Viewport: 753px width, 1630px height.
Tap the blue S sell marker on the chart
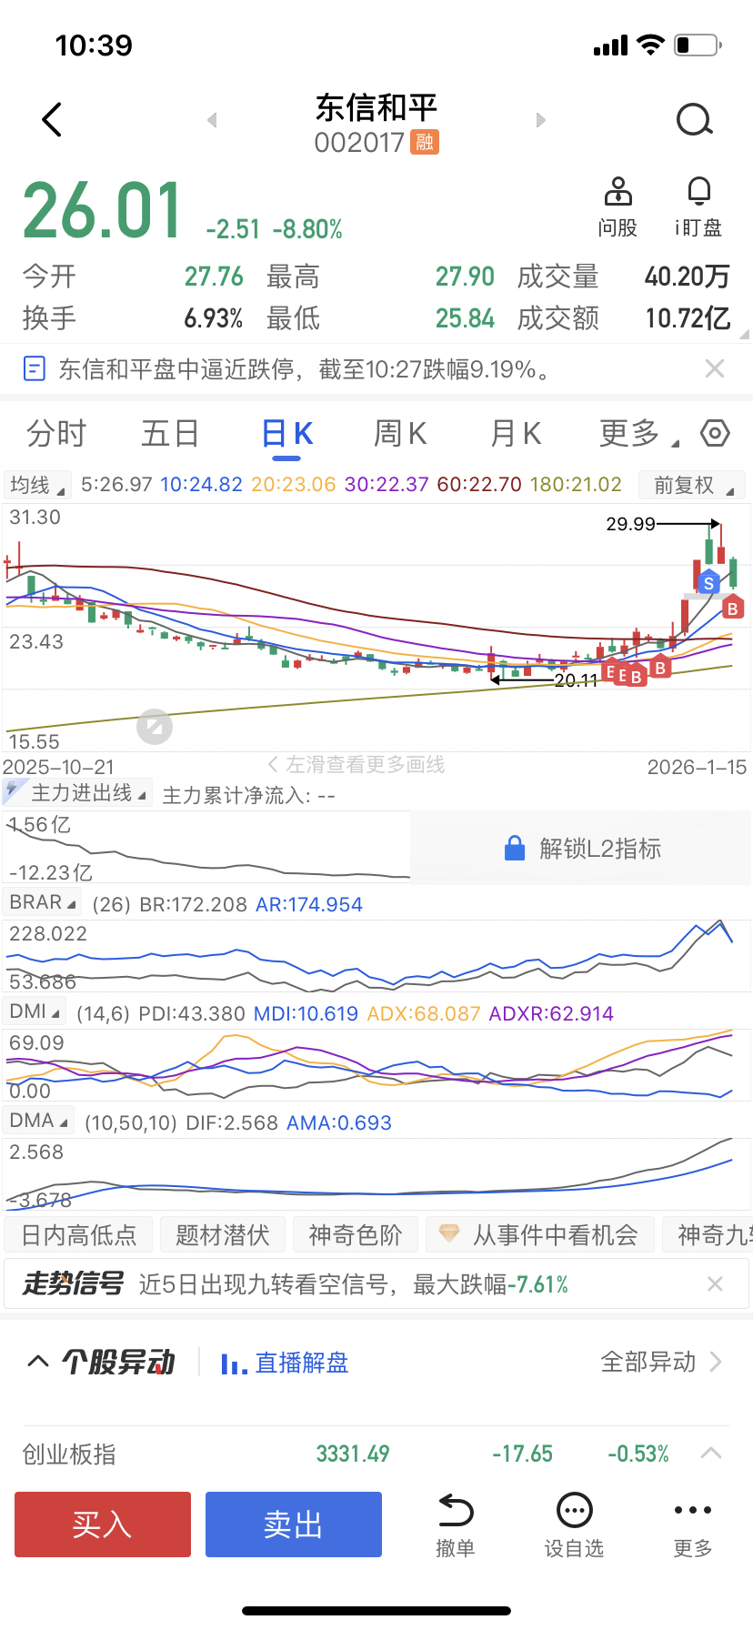(708, 582)
